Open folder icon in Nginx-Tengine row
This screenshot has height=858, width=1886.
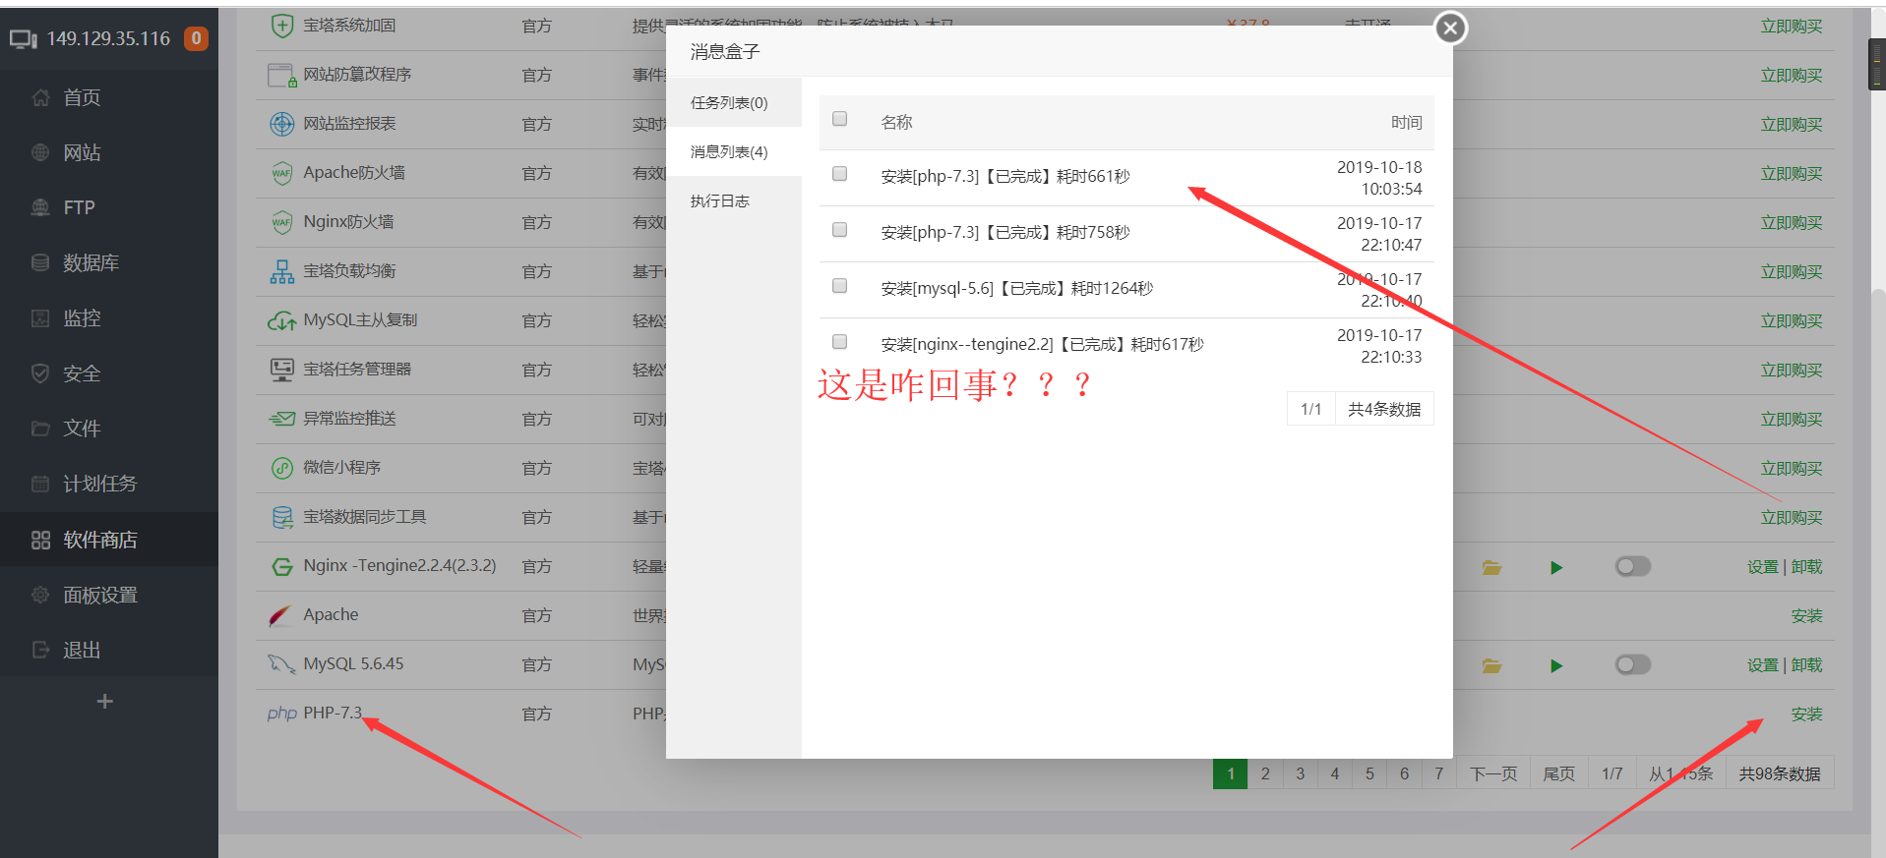tap(1491, 567)
